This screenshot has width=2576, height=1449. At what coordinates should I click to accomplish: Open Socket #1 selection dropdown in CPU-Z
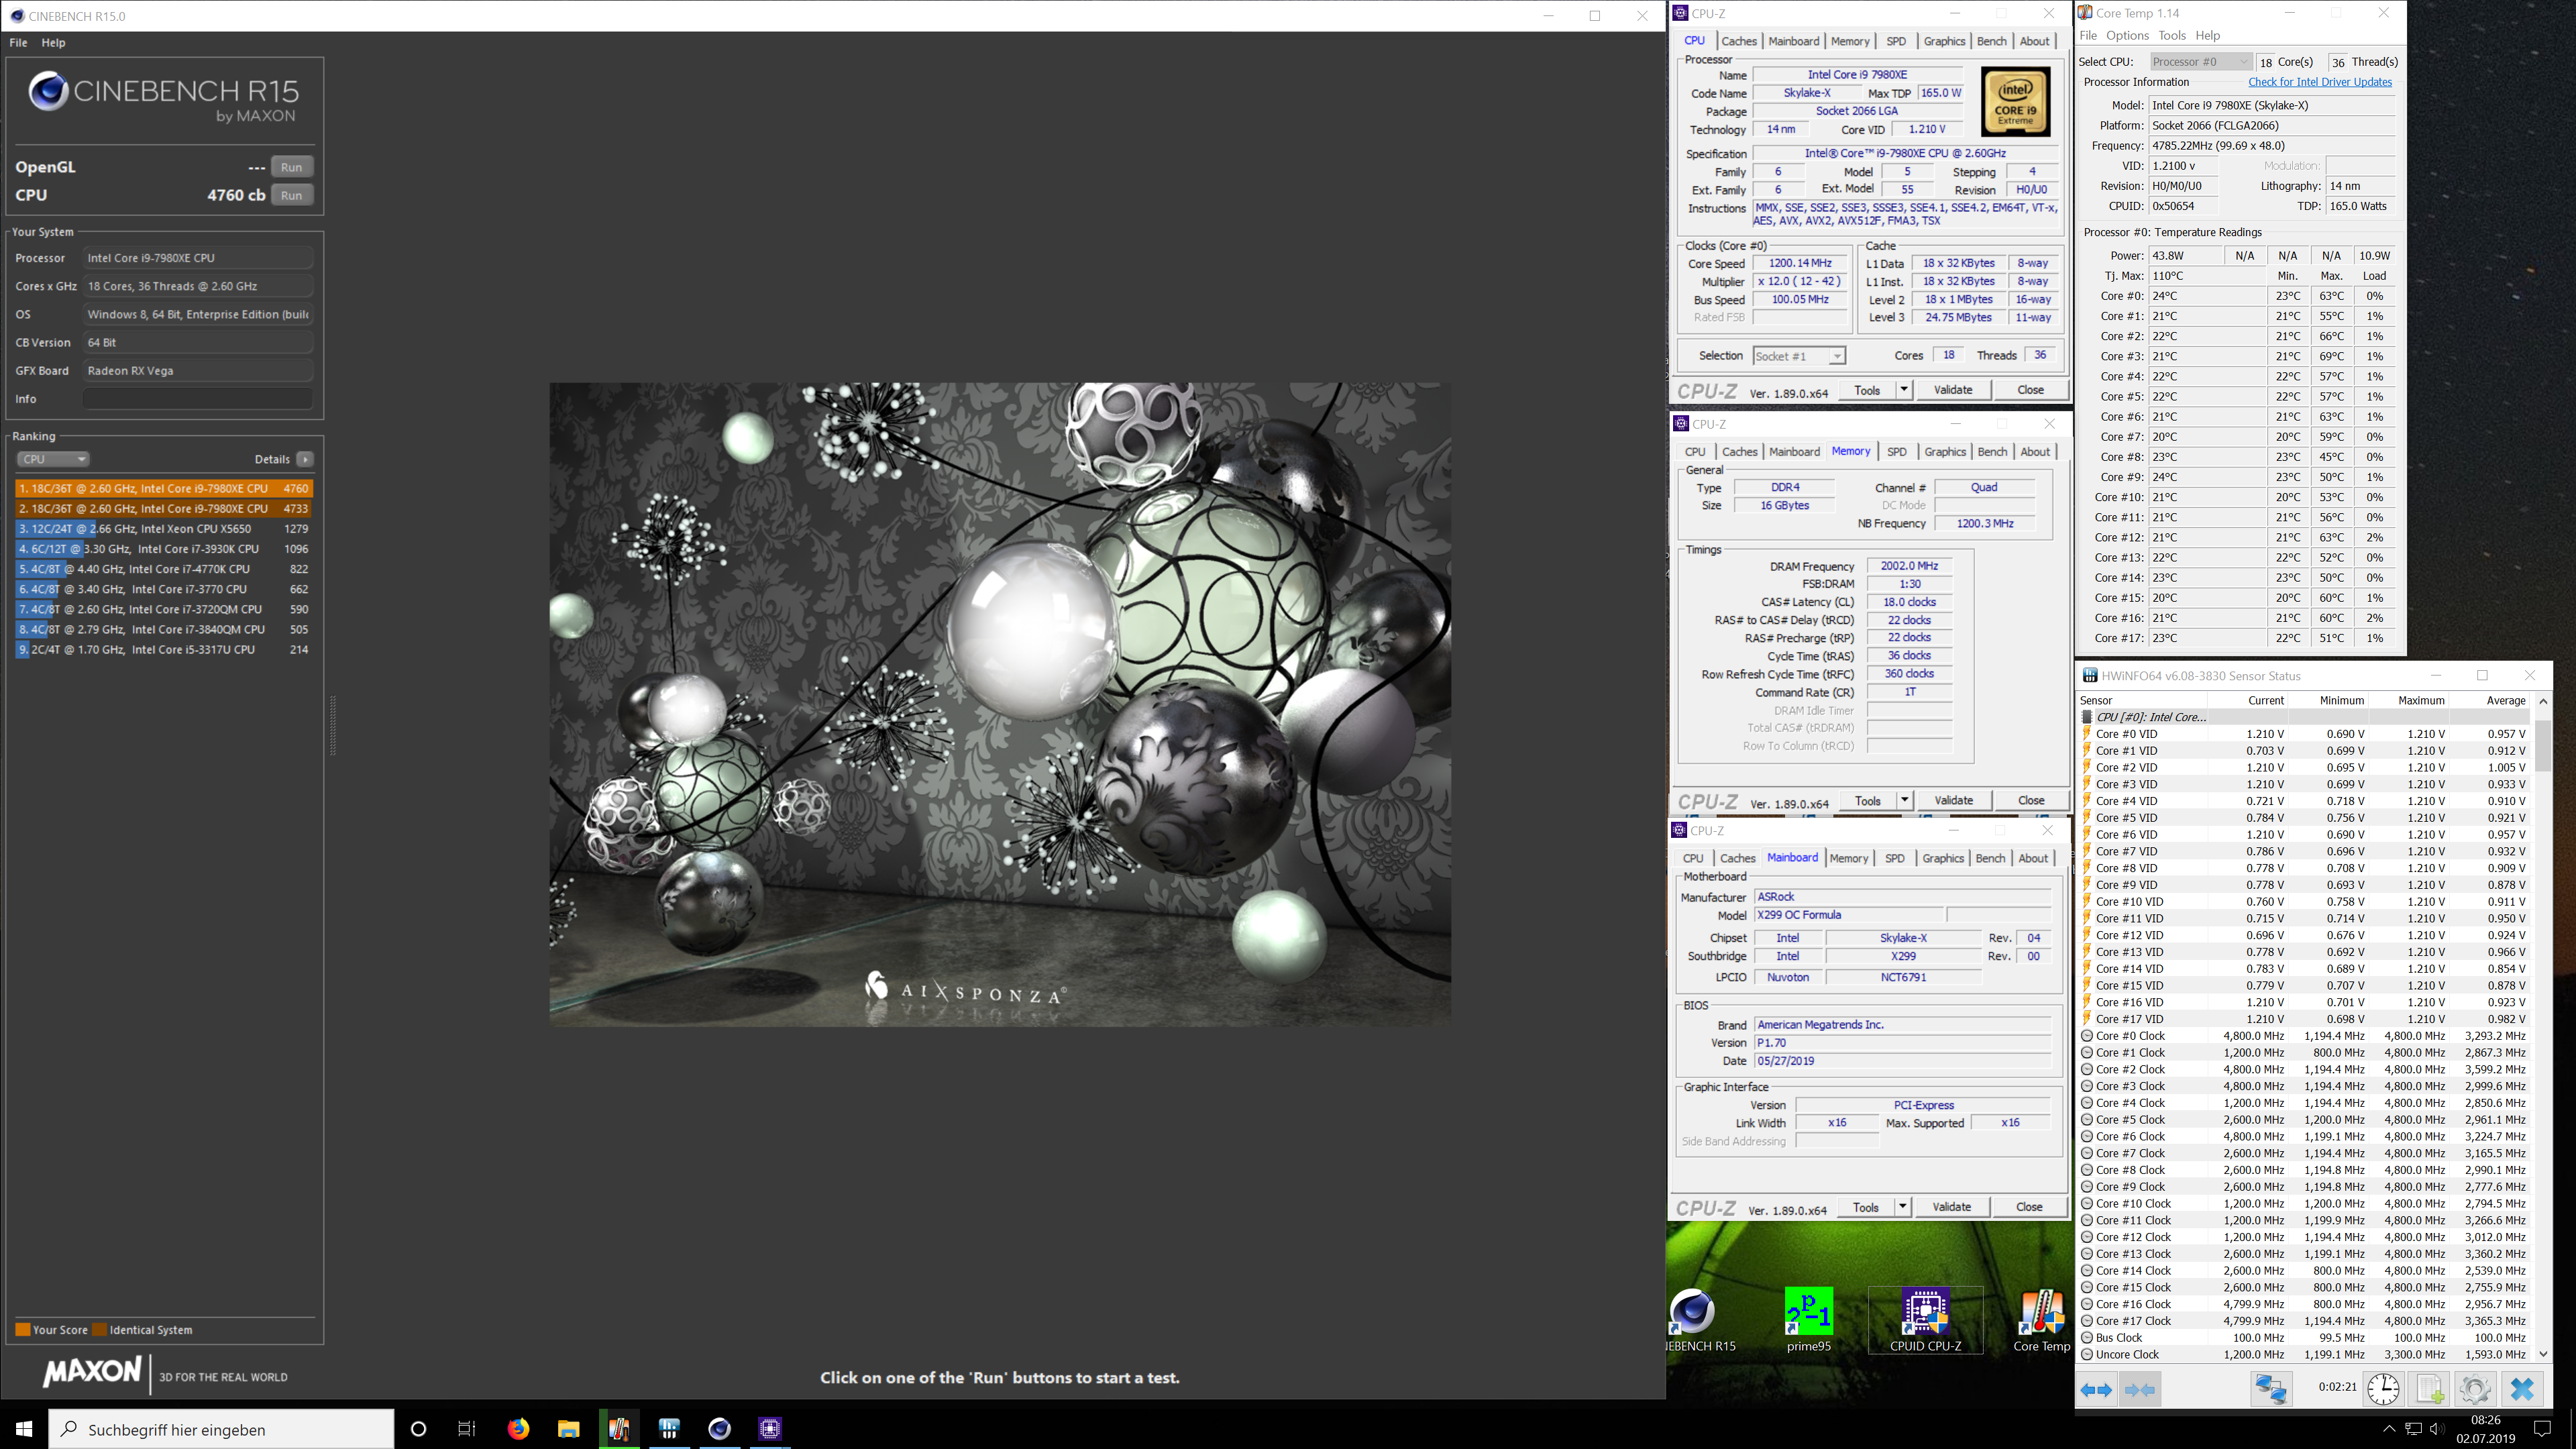pyautogui.click(x=1798, y=356)
